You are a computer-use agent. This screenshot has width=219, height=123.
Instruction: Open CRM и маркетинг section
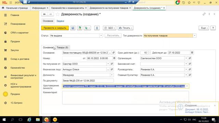(x=20, y=33)
